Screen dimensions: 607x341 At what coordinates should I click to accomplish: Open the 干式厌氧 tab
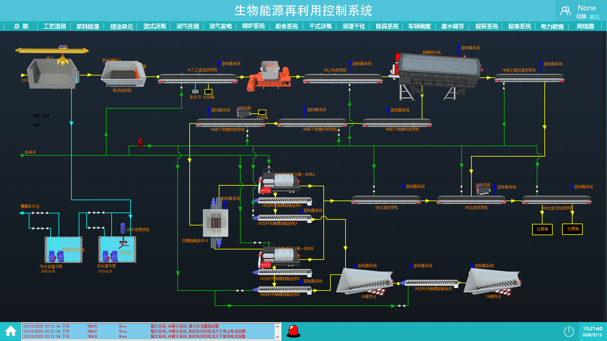[x=320, y=26]
